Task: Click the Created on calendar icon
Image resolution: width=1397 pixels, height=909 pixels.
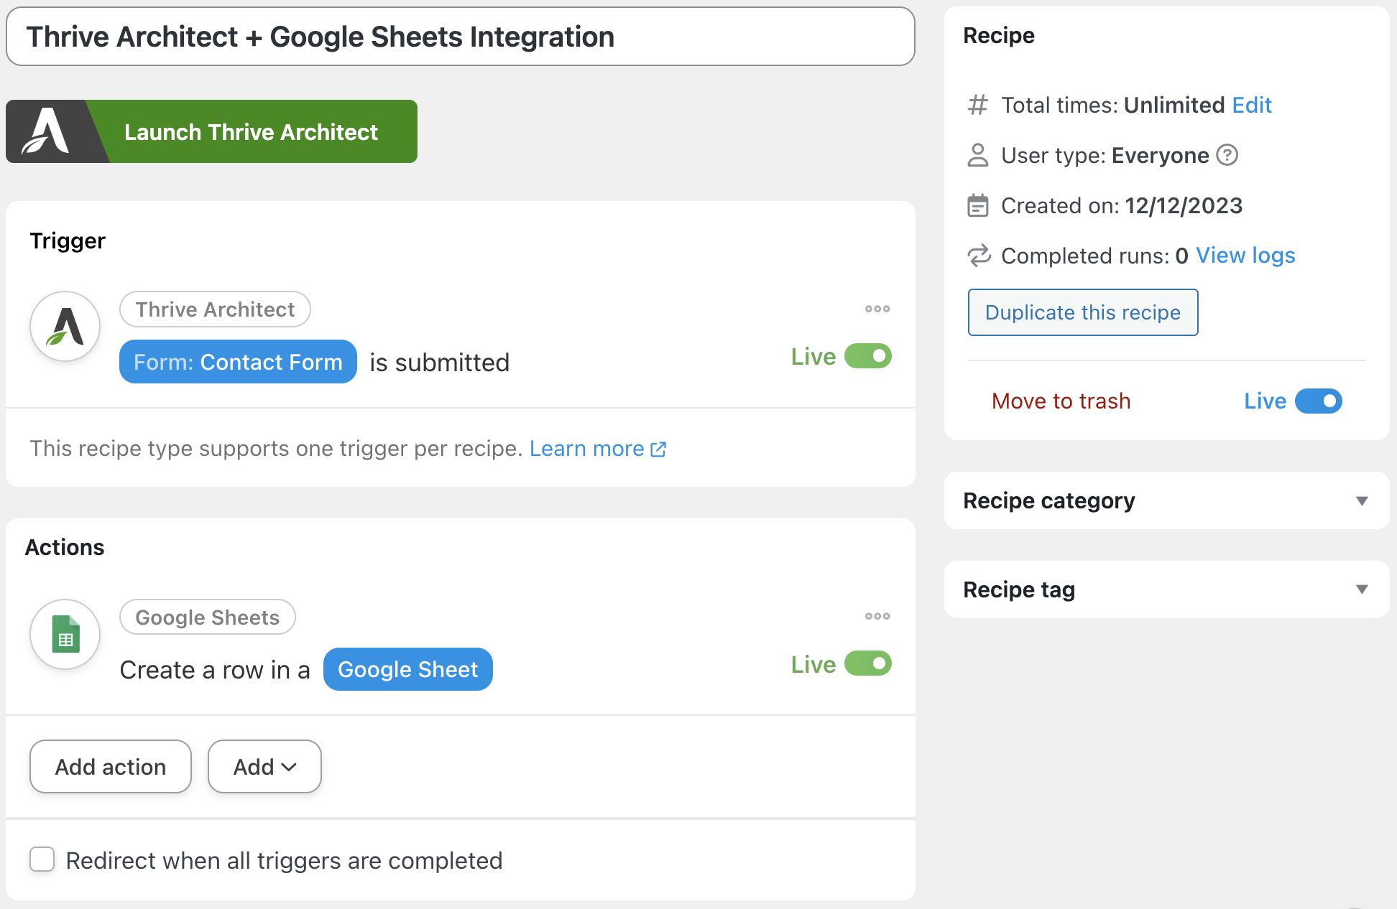Action: 978,206
